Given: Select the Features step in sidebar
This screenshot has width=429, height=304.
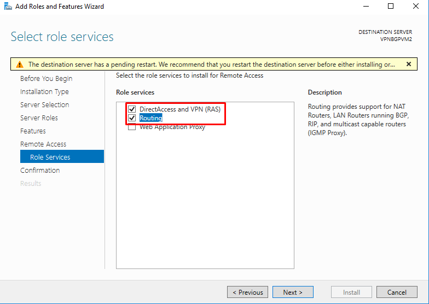Looking at the screenshot, I should [33, 131].
